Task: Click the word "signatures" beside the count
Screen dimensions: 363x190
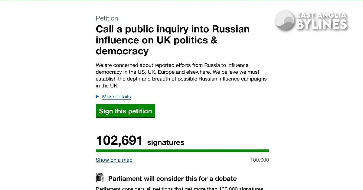Action: (x=165, y=142)
